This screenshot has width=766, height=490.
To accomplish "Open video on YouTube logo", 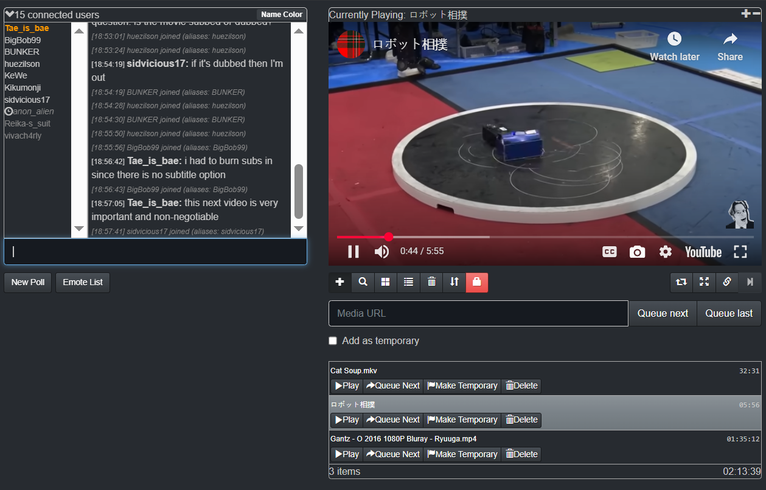I will click(x=703, y=252).
